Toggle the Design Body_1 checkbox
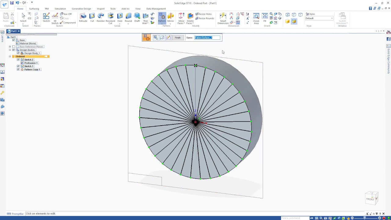391x220 pixels. tap(18, 53)
